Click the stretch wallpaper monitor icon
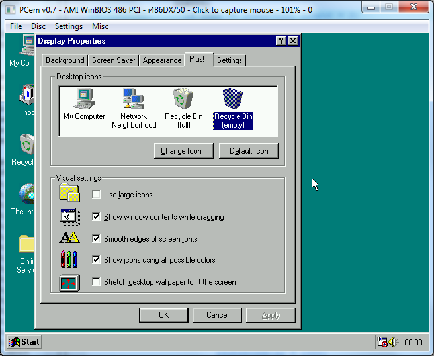Image resolution: width=434 pixels, height=356 pixels. 69,283
